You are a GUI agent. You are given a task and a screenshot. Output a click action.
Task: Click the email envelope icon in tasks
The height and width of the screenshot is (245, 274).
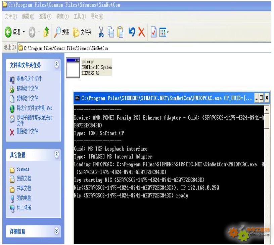coord(12,119)
